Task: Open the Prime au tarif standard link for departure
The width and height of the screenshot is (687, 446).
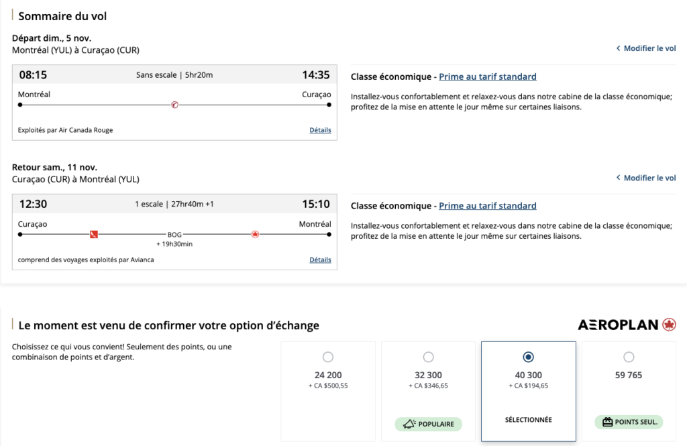Action: click(x=488, y=76)
